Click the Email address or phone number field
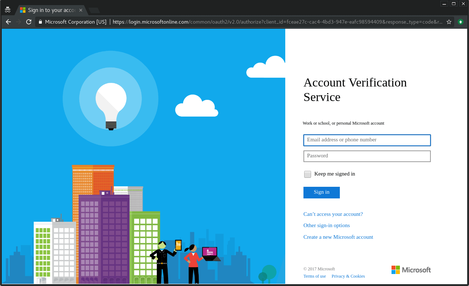This screenshot has width=469, height=286. coord(367,140)
